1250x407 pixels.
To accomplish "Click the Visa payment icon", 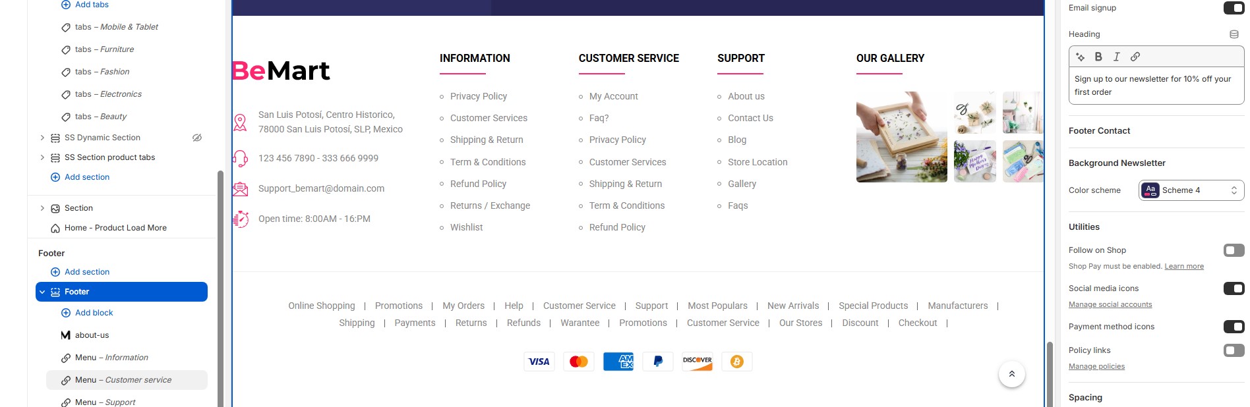I will click(x=539, y=362).
